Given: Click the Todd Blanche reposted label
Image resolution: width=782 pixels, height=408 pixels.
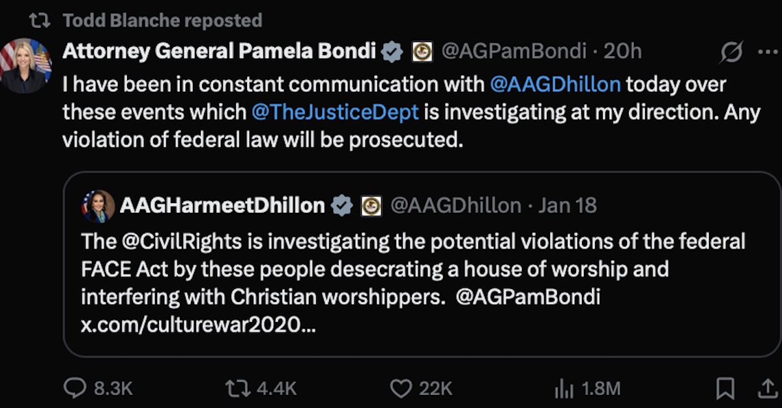Looking at the screenshot, I should click(x=162, y=20).
